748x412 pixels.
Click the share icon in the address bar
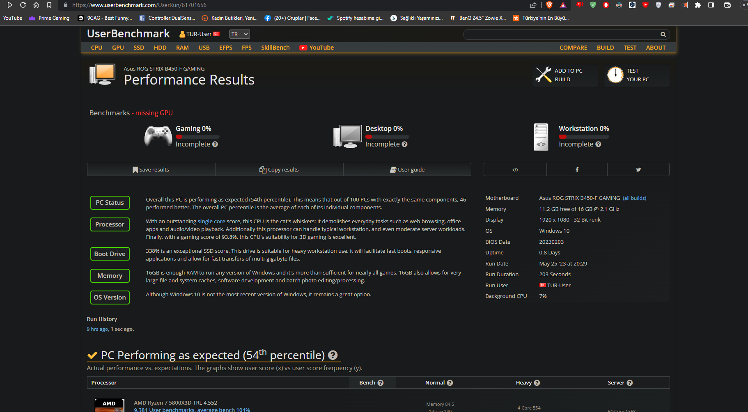[533, 5]
